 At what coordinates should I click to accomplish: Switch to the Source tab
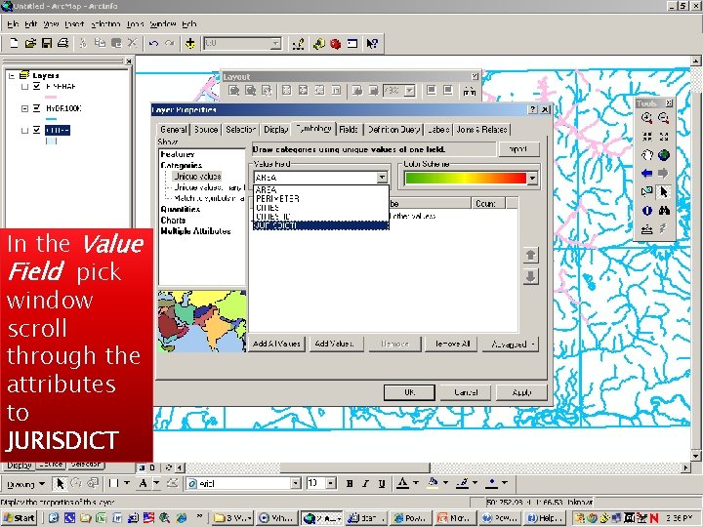click(206, 130)
